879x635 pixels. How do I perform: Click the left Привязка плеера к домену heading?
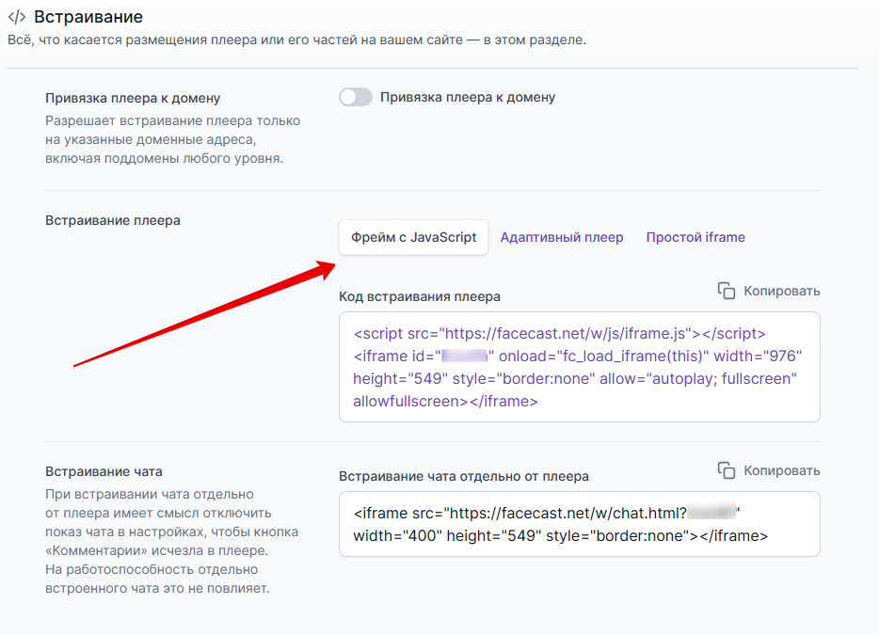click(x=133, y=98)
